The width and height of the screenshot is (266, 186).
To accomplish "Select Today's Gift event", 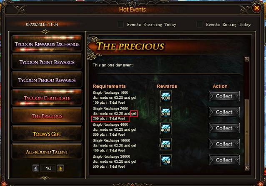I will click(47, 134).
